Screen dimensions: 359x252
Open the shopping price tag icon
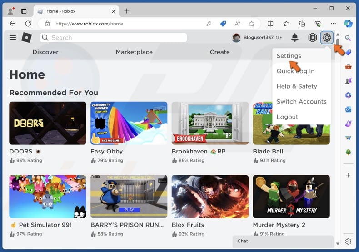coord(223,24)
